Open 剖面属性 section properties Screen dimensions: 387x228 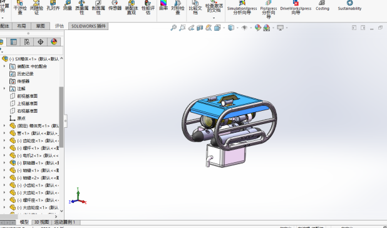pyautogui.click(x=98, y=7)
